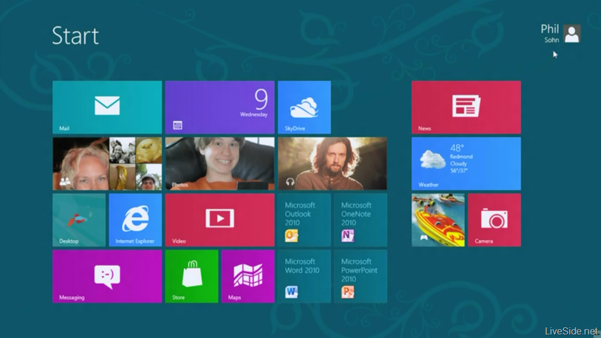601x338 pixels.
Task: Click the Phil Sohn user account picture
Action: pos(572,33)
